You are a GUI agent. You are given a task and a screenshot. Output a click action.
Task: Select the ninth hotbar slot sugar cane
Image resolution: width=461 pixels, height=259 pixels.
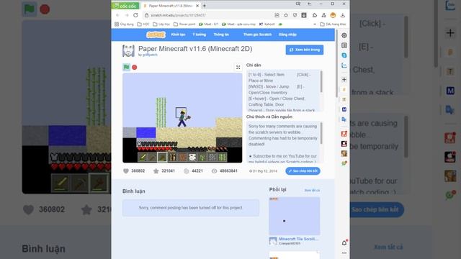pyautogui.click(x=223, y=158)
